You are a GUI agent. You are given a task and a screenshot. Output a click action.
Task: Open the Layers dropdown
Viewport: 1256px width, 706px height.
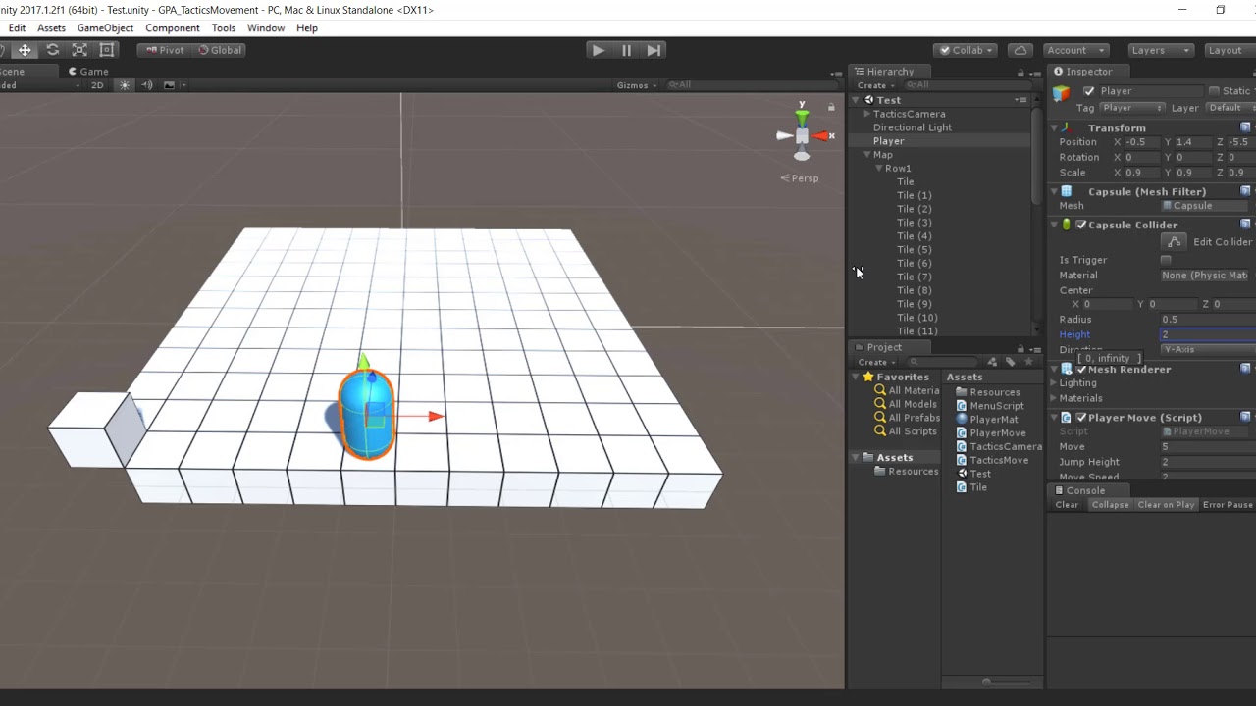(1159, 50)
